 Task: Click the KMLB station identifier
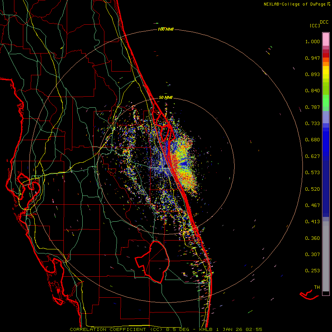(206, 329)
